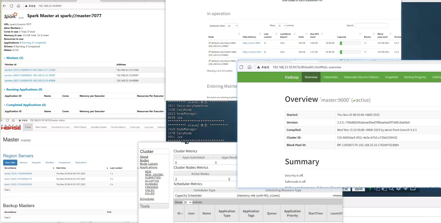Click the Spark Running applications link

tap(26, 43)
